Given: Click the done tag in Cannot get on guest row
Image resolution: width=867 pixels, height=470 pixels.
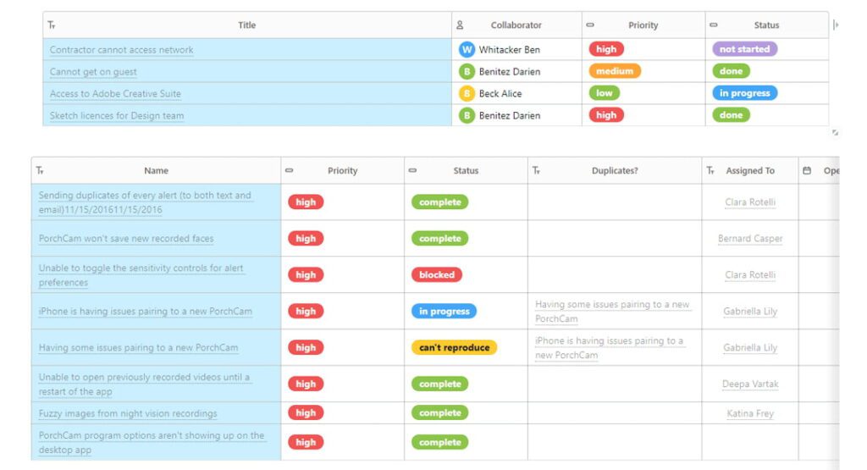Looking at the screenshot, I should tap(731, 71).
